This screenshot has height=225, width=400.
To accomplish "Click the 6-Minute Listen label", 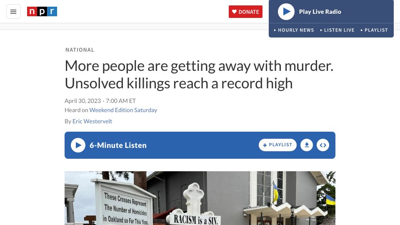I will point(118,145).
